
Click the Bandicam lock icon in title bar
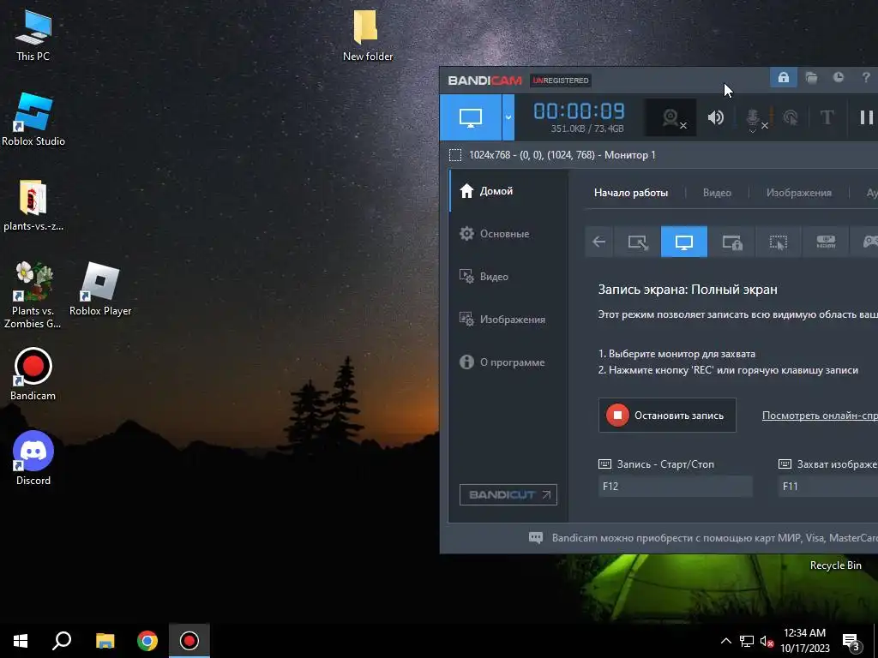[784, 77]
